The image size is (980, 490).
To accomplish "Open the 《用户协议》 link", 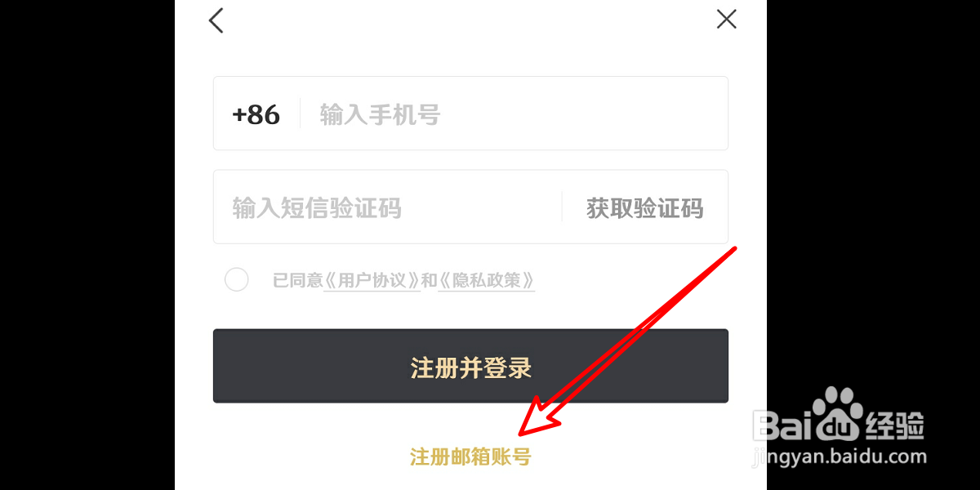I will [372, 281].
